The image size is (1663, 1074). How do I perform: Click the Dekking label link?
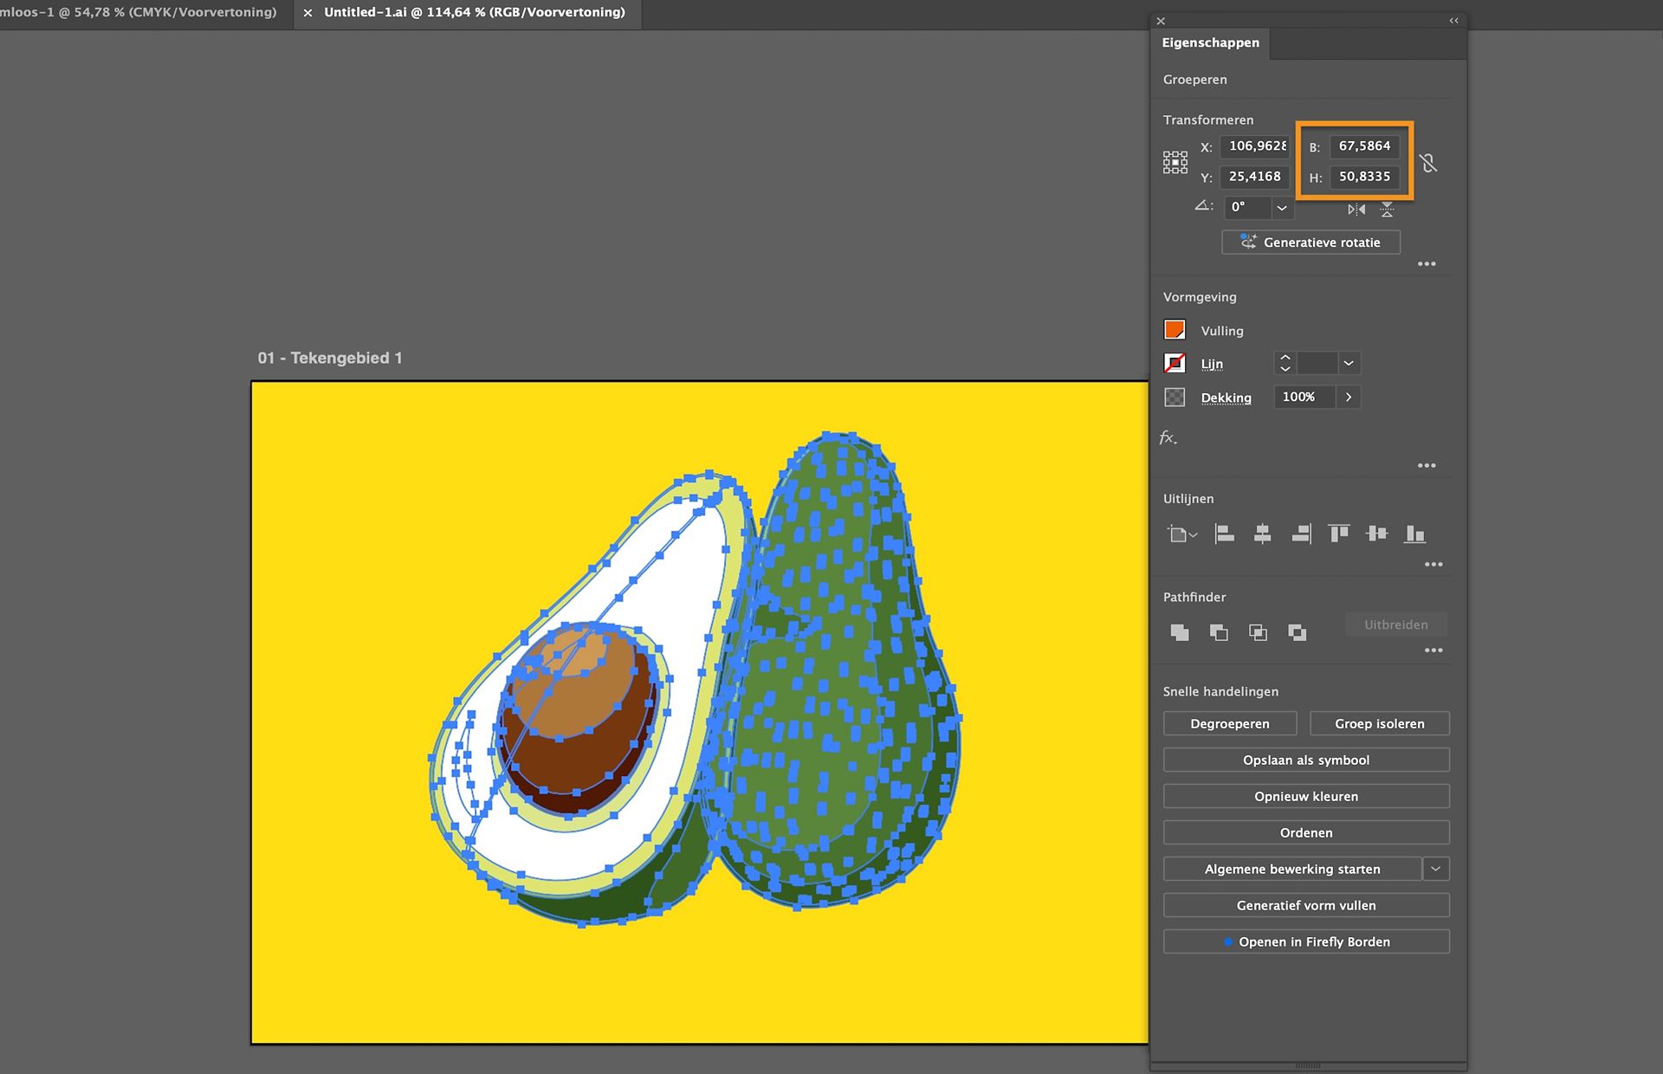pos(1226,398)
